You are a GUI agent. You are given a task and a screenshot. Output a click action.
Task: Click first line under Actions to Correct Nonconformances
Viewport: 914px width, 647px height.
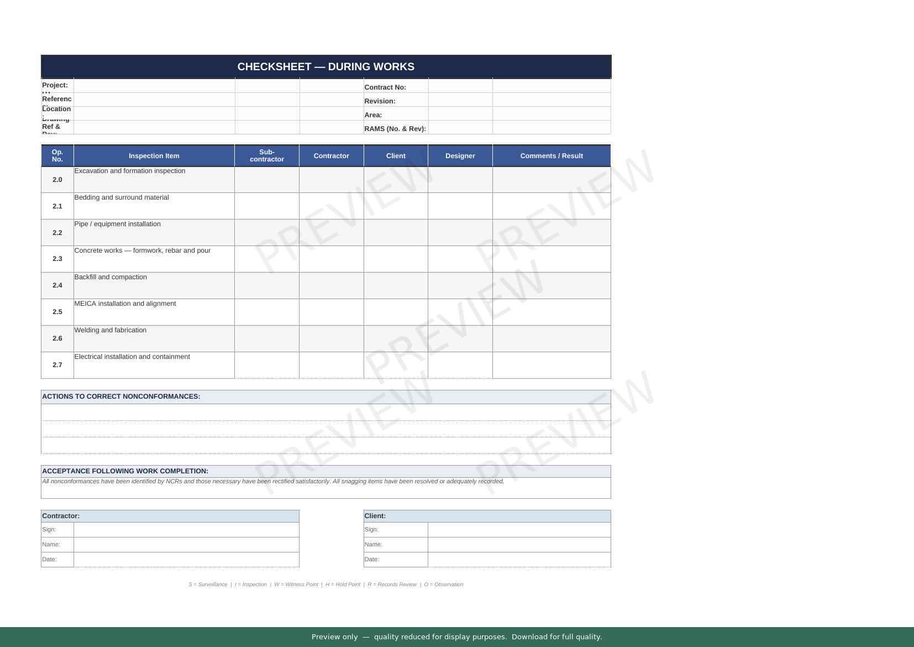(325, 413)
